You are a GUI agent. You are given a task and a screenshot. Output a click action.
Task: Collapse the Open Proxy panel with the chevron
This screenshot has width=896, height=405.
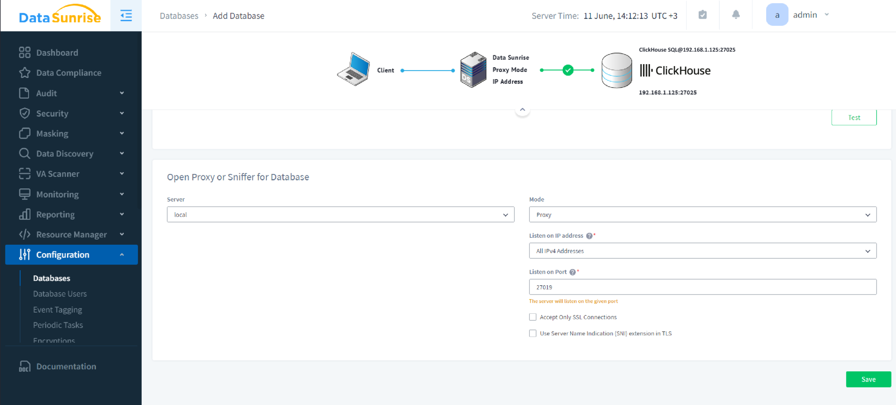pos(522,109)
